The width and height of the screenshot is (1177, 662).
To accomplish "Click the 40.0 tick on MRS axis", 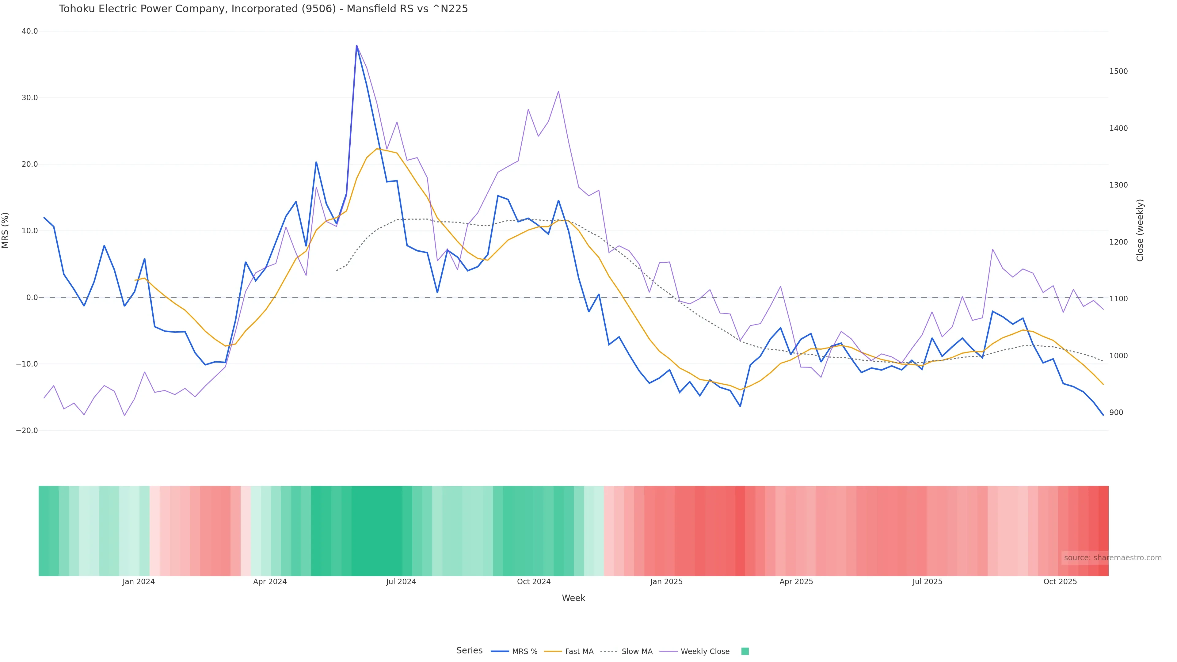I will (30, 31).
